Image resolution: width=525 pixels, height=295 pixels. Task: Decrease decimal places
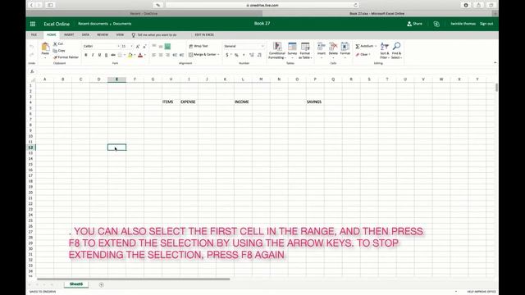(259, 55)
